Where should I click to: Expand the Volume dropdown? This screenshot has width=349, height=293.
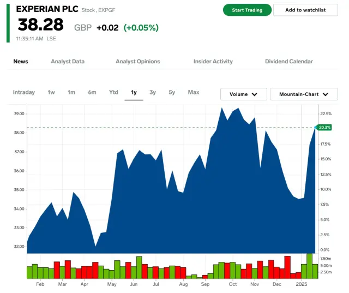point(243,94)
